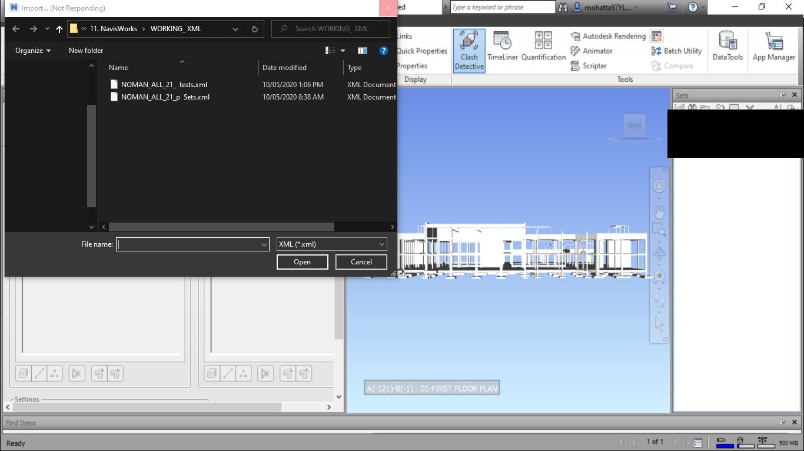The width and height of the screenshot is (804, 451).
Task: Expand address bar path dropdown
Action: tap(235, 29)
